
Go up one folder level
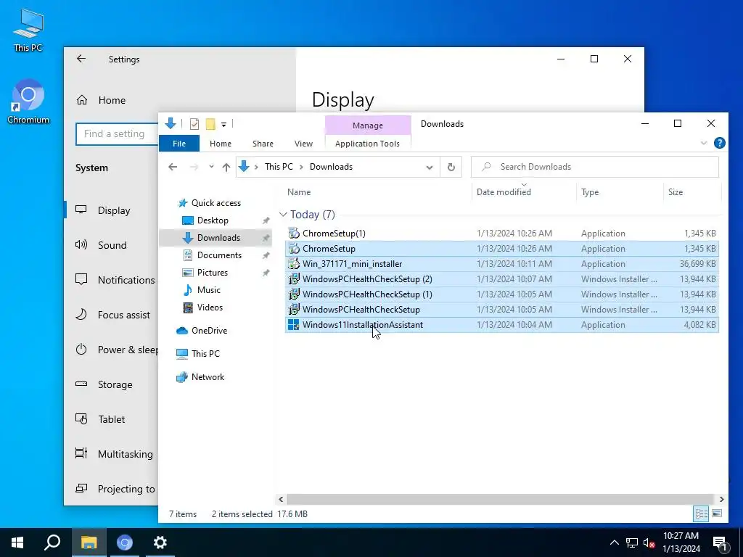pos(226,167)
